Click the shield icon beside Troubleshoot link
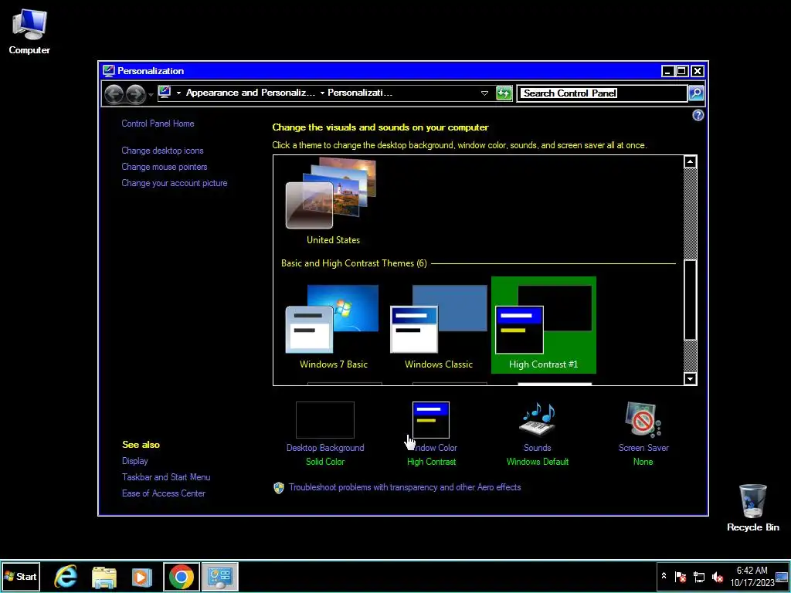Screen dimensions: 791x593 [x=278, y=488]
